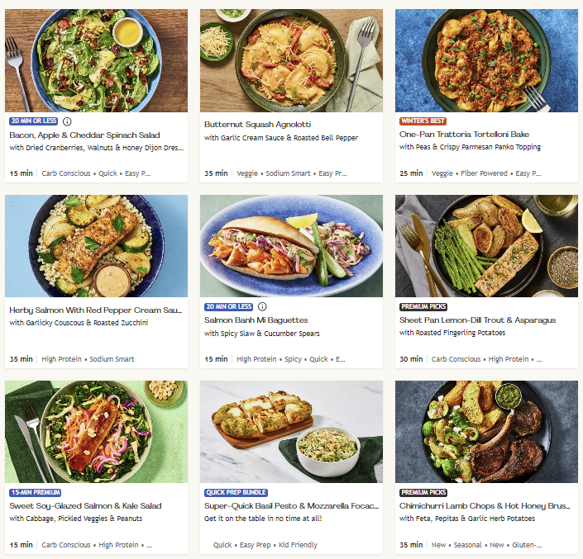
Task: Select the Butternut Squash Agnolotti title
Action: (x=257, y=125)
